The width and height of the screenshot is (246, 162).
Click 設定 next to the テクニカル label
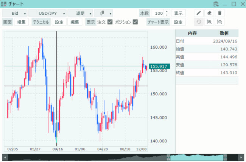[59, 22]
